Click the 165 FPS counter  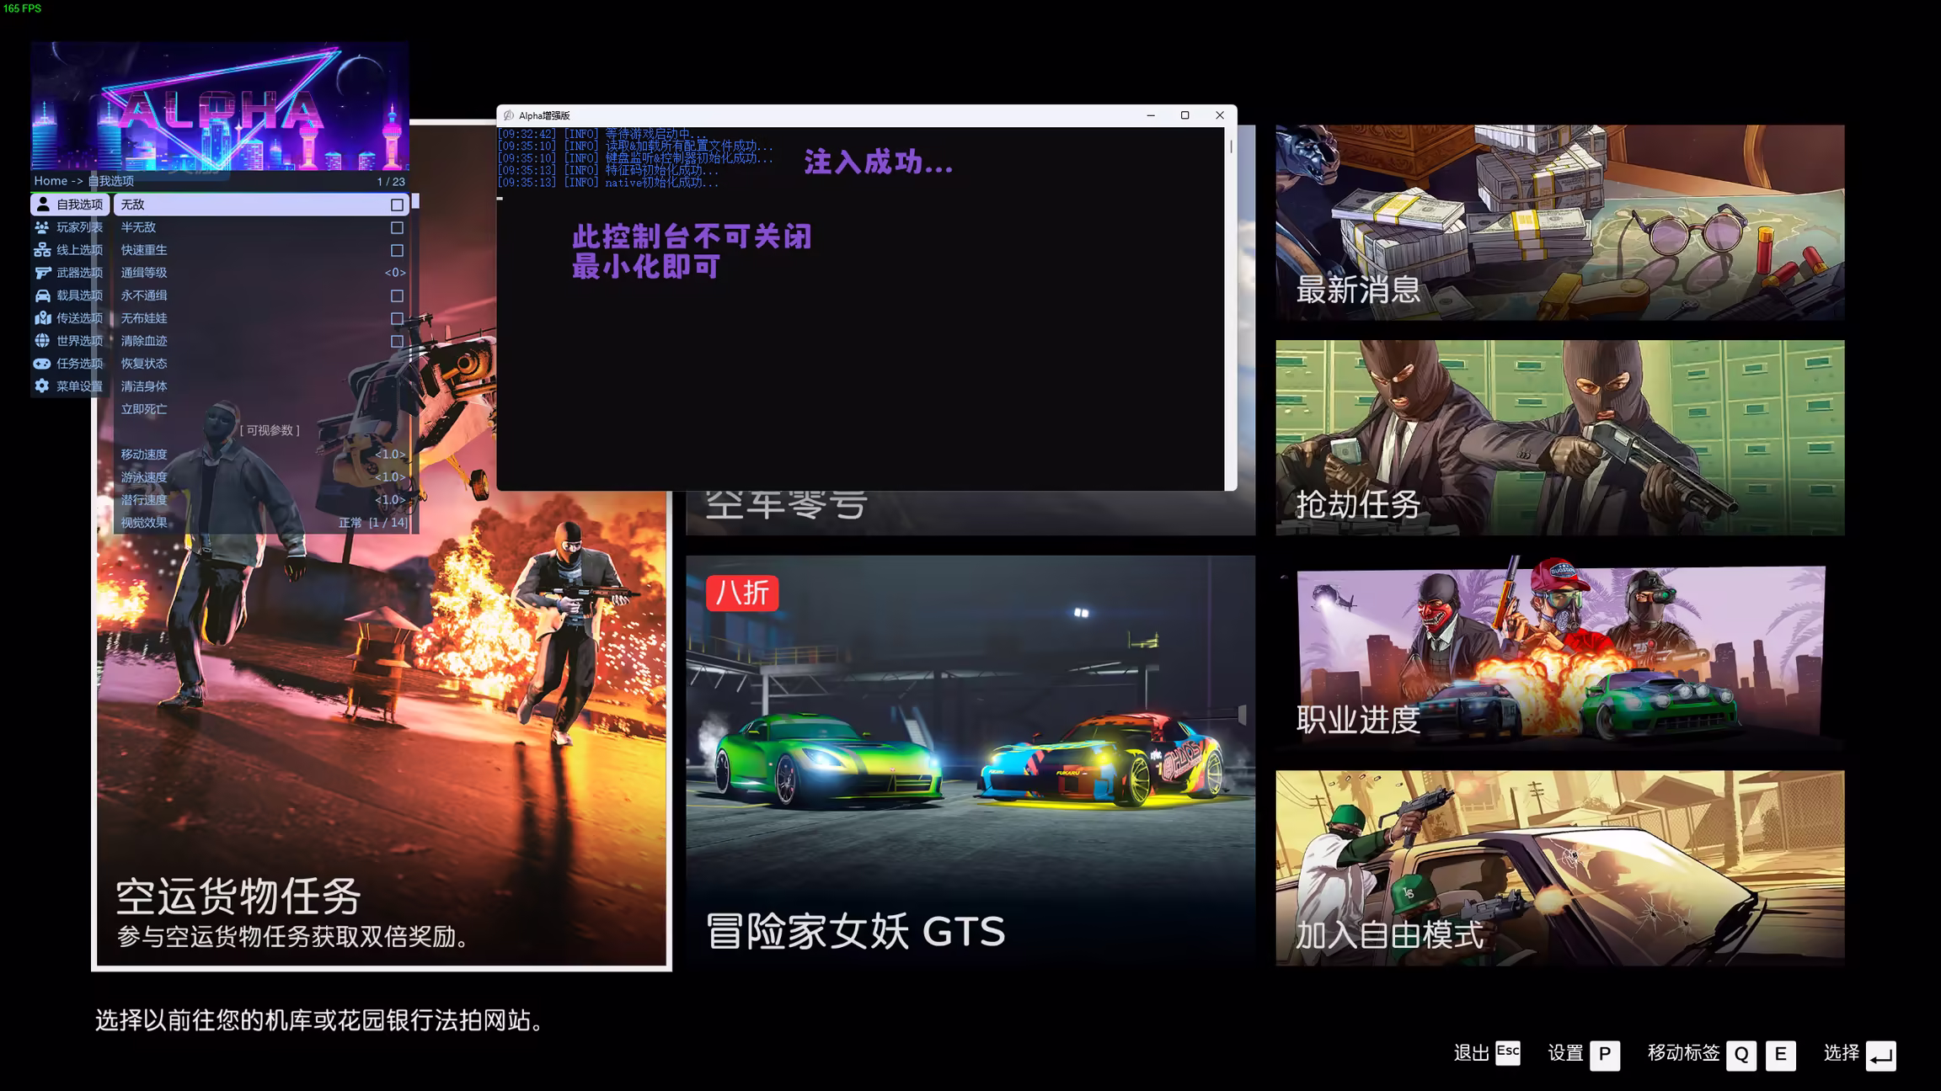[22, 8]
